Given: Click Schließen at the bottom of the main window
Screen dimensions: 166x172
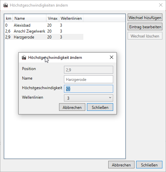Looking at the screenshot, I should click(x=149, y=165).
